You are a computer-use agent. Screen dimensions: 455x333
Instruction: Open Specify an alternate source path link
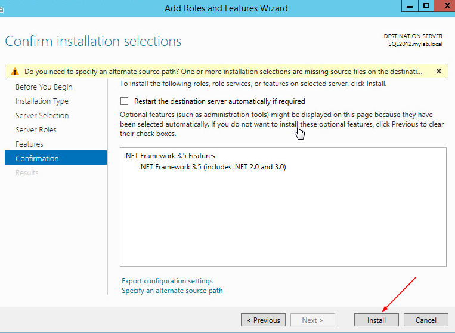pos(172,291)
